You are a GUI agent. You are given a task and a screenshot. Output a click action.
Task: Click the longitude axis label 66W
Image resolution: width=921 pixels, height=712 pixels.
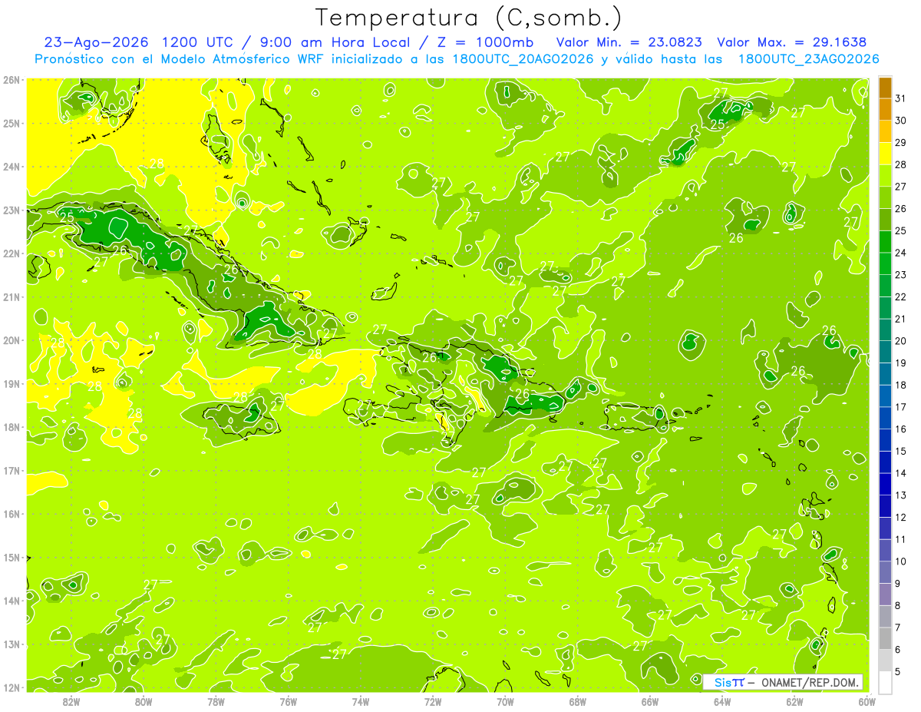click(x=650, y=701)
